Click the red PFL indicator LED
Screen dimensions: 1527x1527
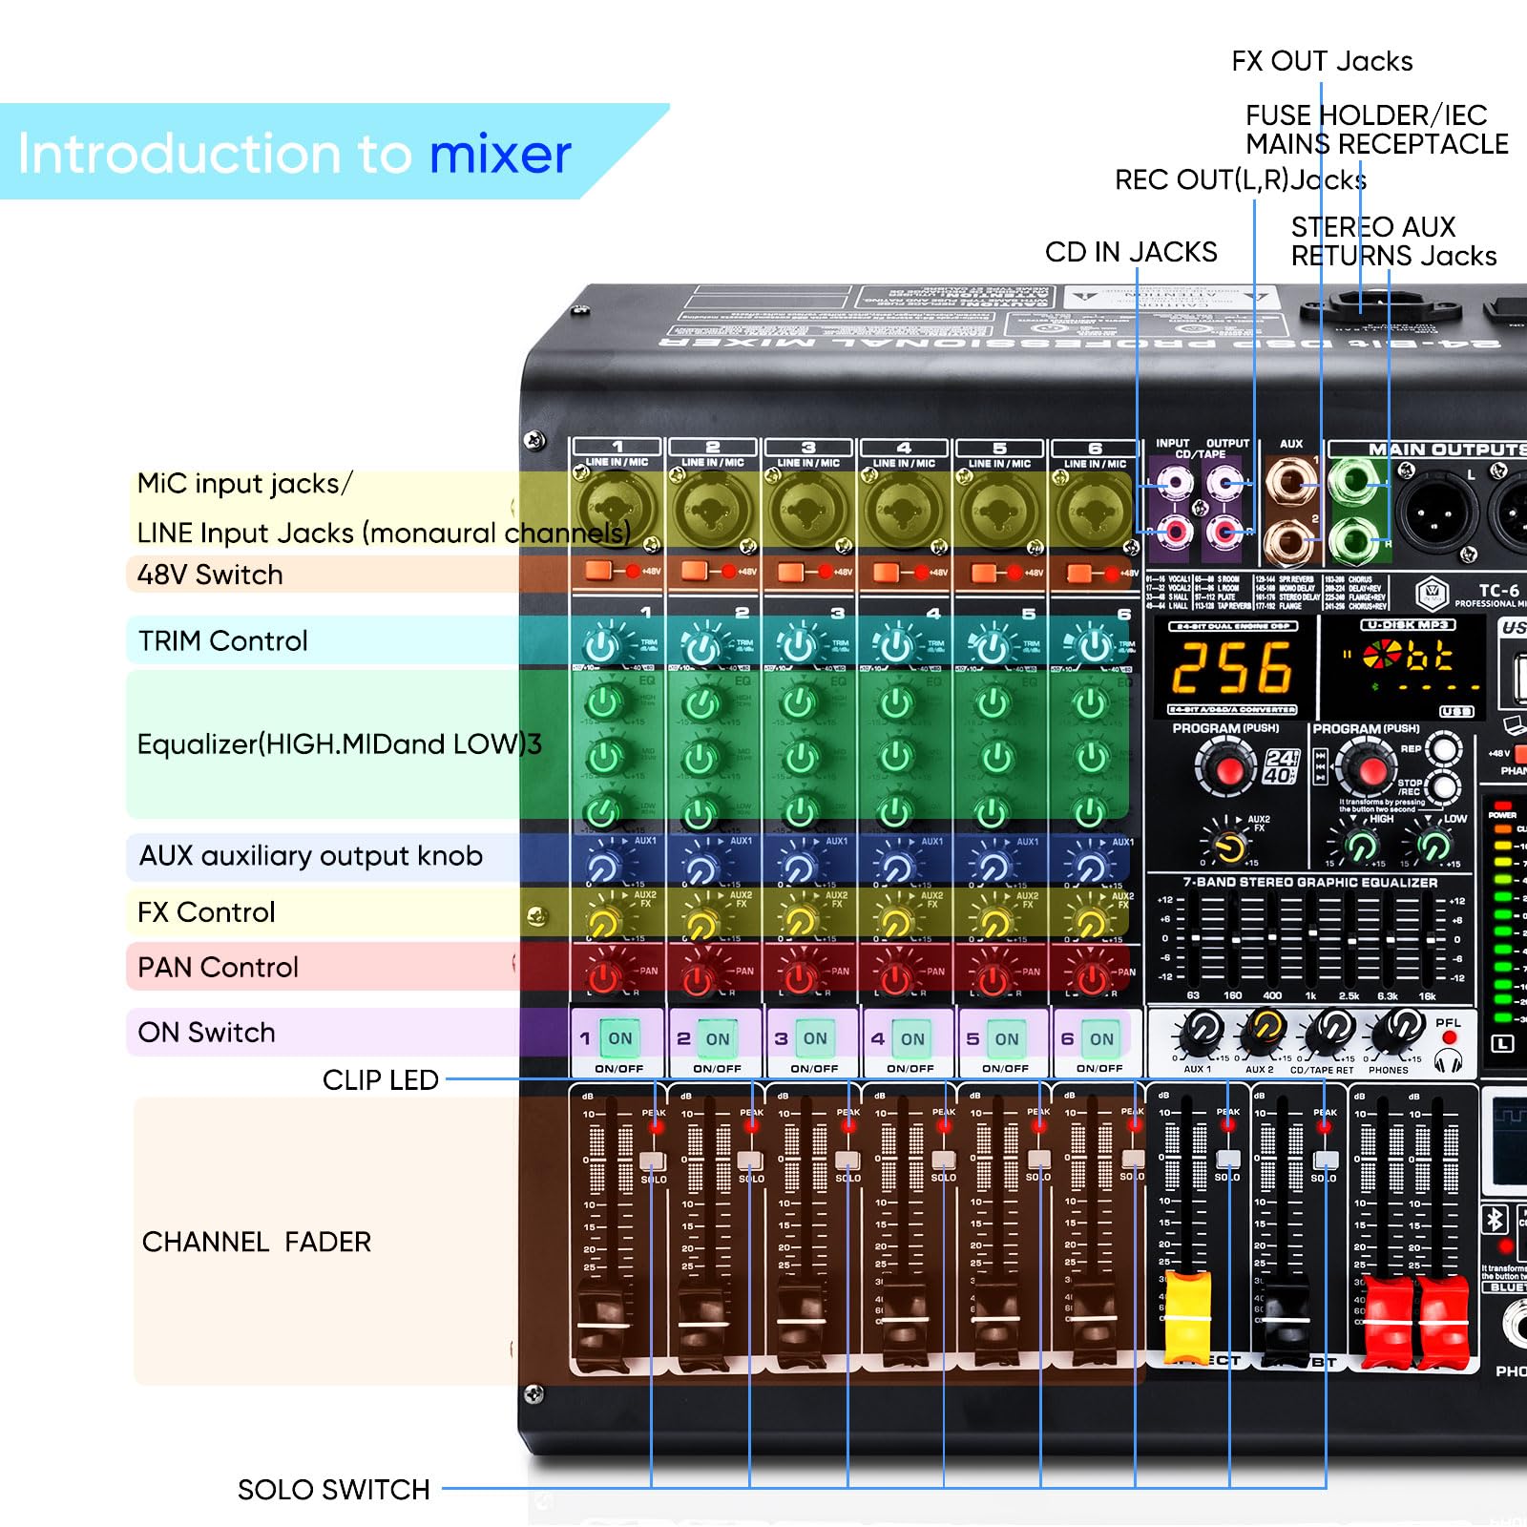point(1449,1038)
